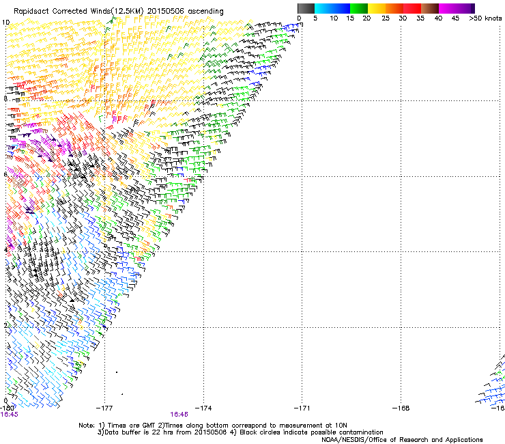Click the '>50 knots' legend label
Image resolution: width=505 pixels, height=444 pixels.
(x=485, y=18)
